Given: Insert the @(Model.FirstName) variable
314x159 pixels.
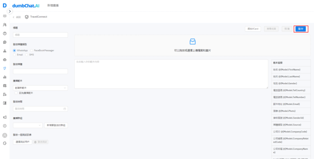Looking at the screenshot, I should click(x=291, y=70).
